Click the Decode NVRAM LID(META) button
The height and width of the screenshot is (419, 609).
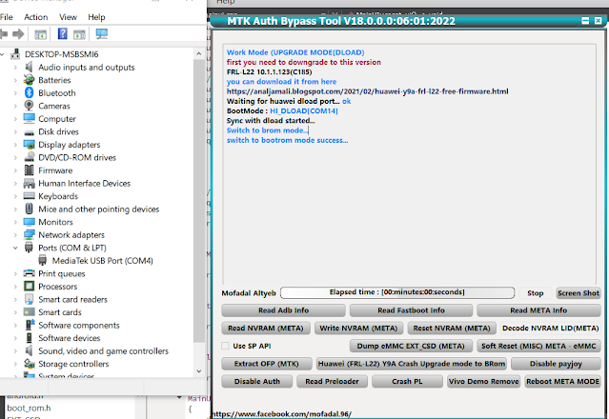(550, 329)
